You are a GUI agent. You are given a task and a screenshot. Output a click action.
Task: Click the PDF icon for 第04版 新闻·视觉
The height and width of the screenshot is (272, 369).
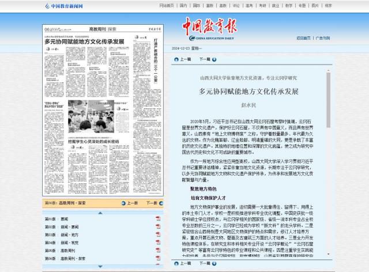point(158,243)
